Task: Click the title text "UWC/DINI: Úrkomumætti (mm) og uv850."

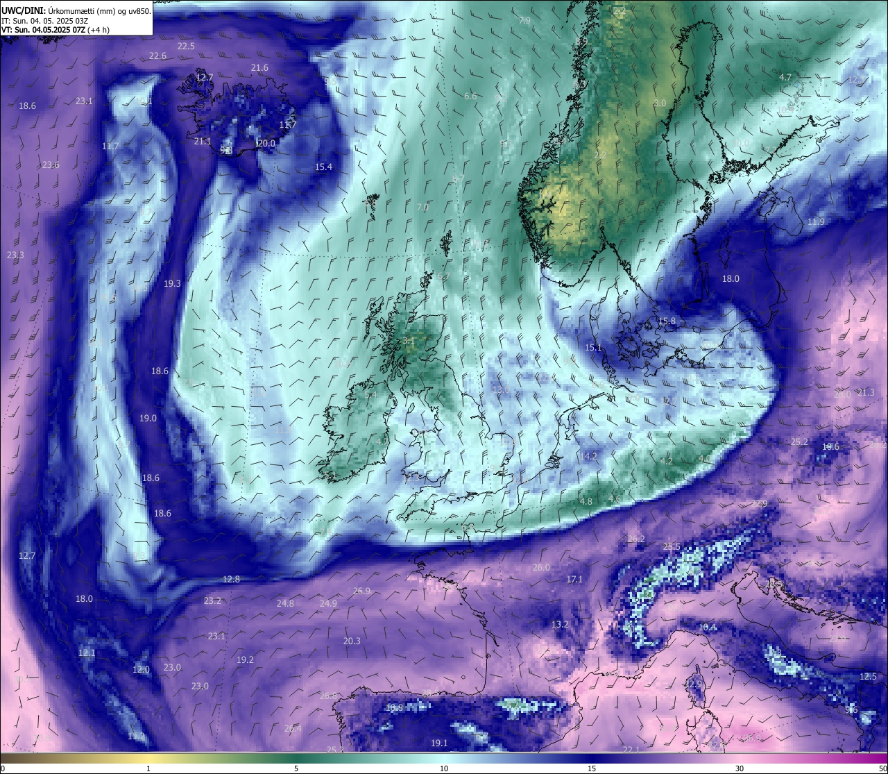Action: pos(76,11)
